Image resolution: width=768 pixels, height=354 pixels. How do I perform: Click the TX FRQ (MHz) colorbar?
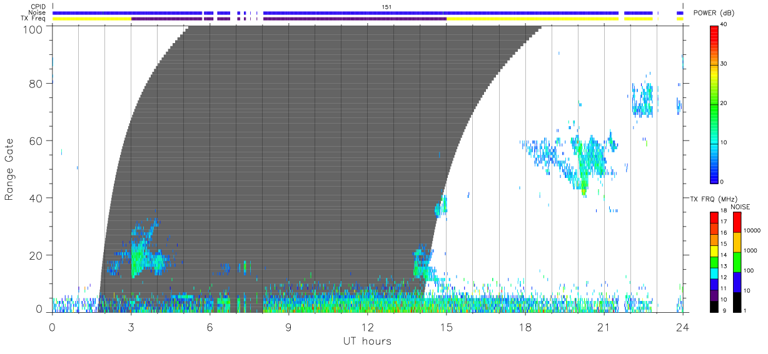(714, 261)
